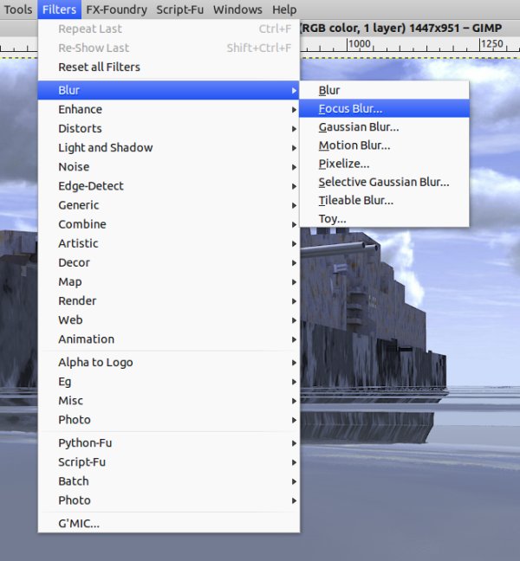The image size is (520, 561).
Task: Open the Render filters submenu
Action: coord(169,301)
